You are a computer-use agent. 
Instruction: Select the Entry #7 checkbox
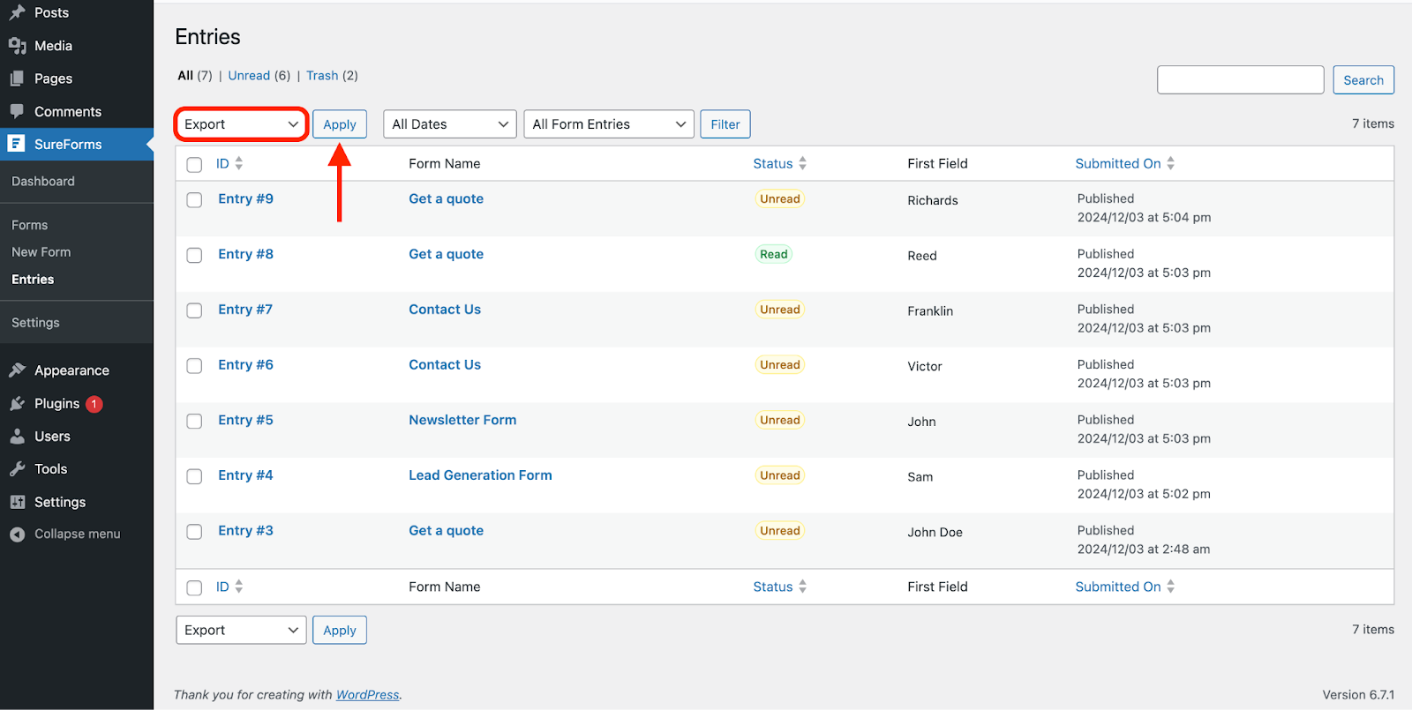tap(195, 310)
